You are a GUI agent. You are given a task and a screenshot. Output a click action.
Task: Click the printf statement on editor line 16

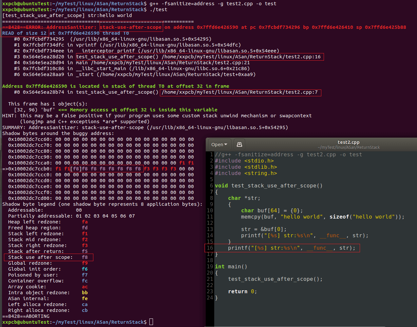coord(292,248)
